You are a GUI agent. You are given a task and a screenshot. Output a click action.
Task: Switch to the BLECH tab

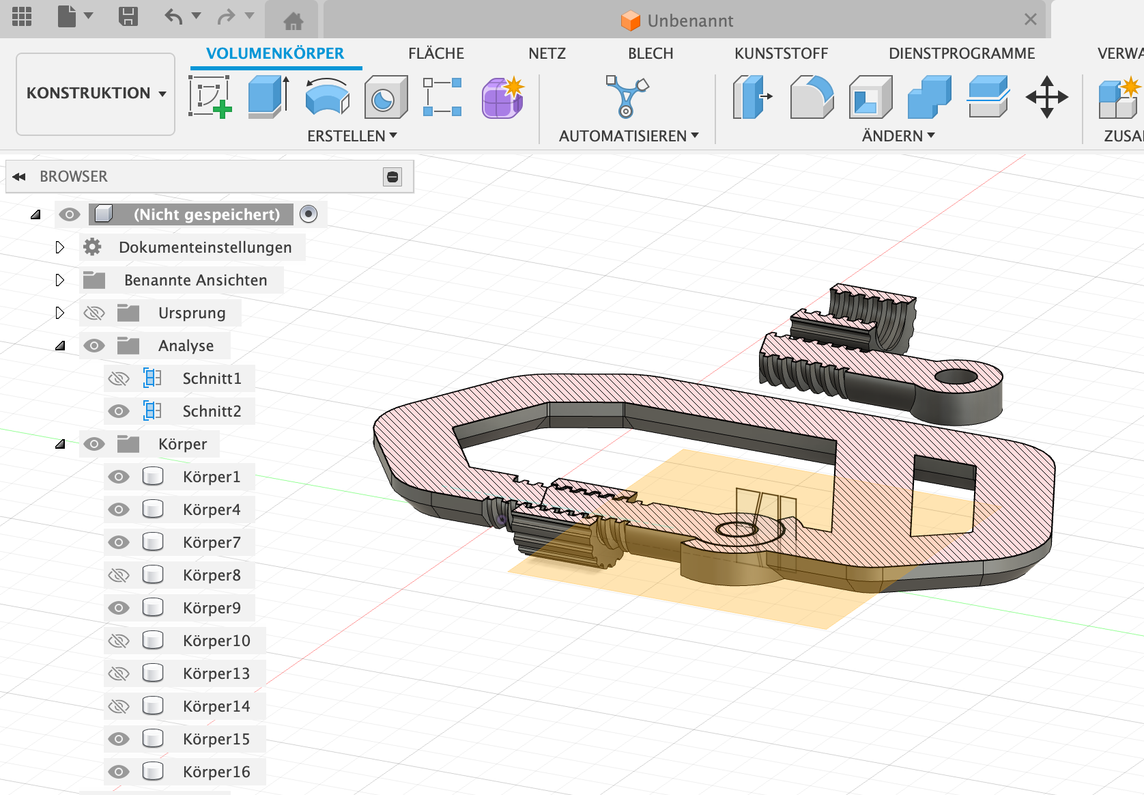[x=650, y=53]
